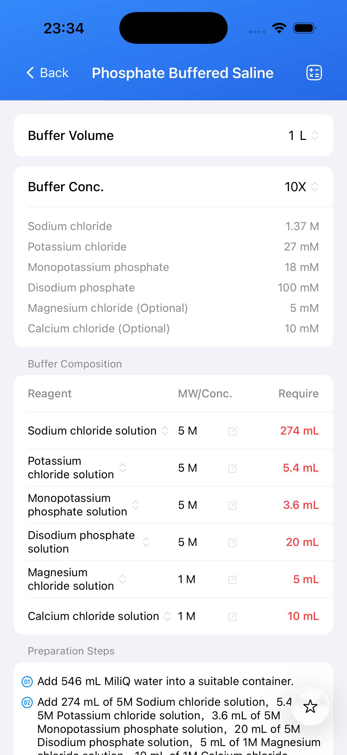
Task: Open the calculator icon in header
Action: [x=314, y=73]
